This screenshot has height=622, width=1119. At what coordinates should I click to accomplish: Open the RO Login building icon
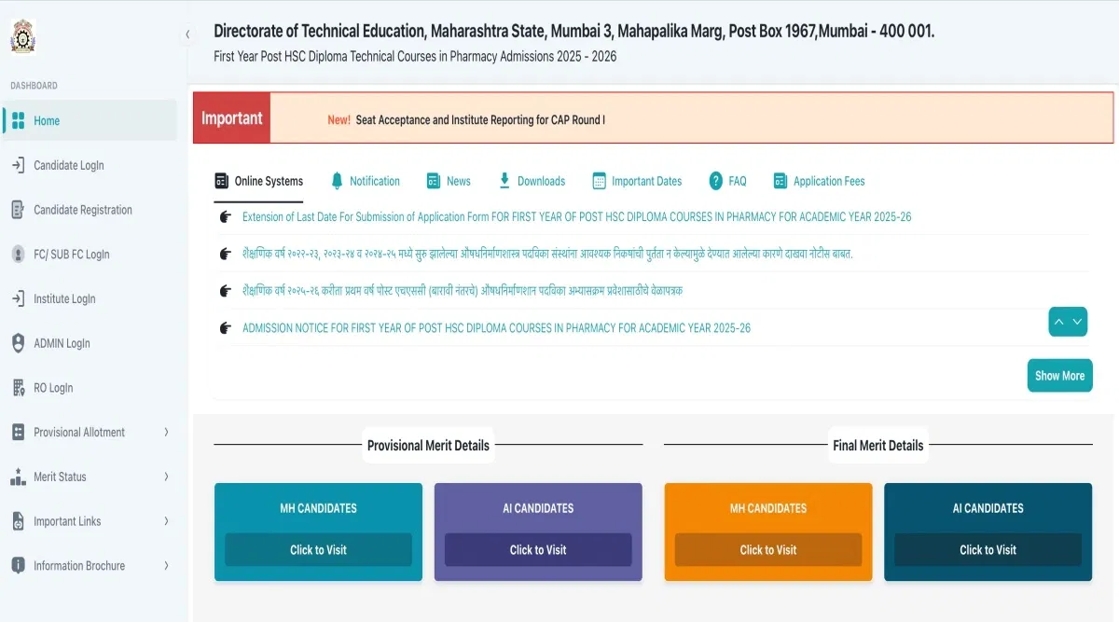point(18,388)
